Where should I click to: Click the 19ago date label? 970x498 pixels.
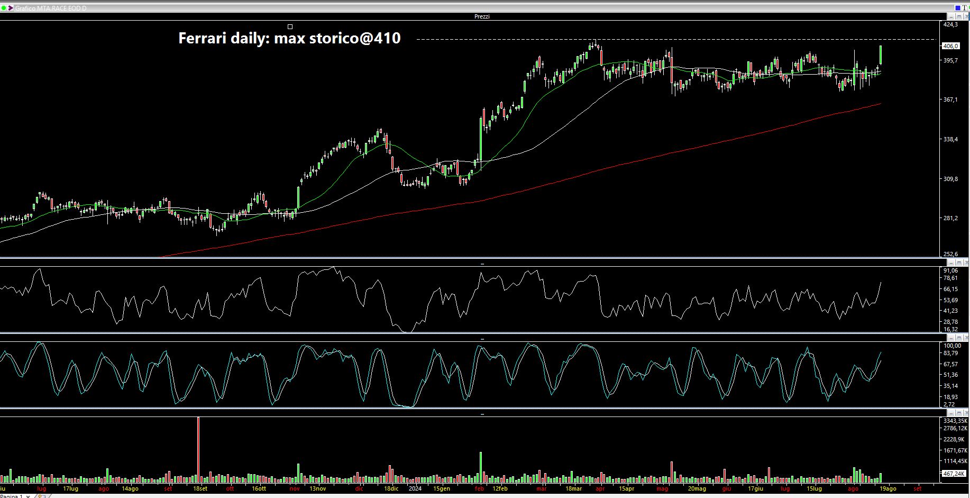pos(887,488)
